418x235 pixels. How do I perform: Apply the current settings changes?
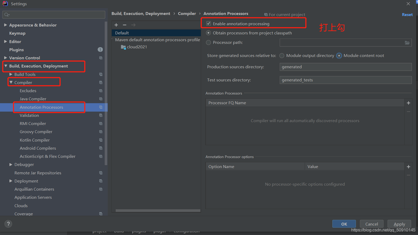pyautogui.click(x=399, y=224)
